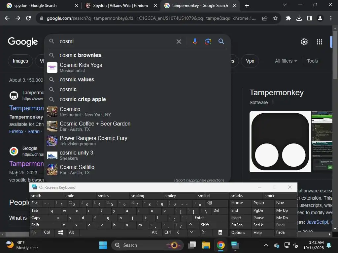Bookmark this page with the star icon
Image resolution: width=338 pixels, height=253 pixels.
(275, 18)
